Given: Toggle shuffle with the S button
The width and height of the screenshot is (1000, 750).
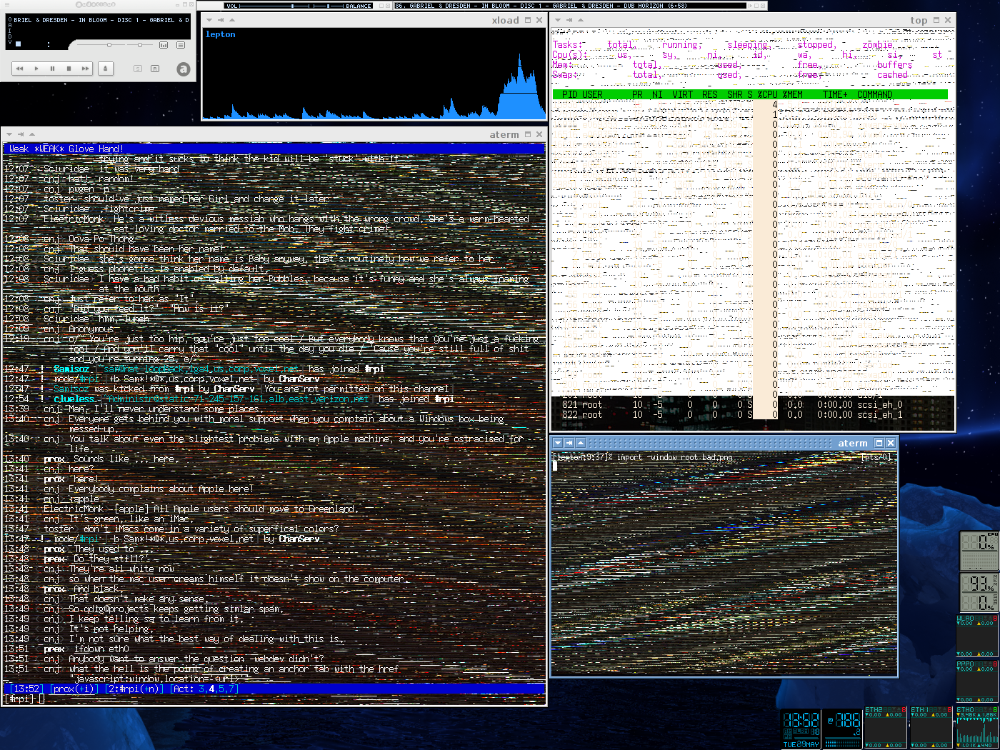Looking at the screenshot, I should 139,69.
